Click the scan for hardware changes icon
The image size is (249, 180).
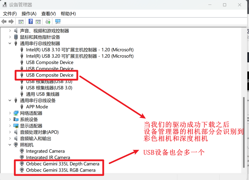pos(58,21)
